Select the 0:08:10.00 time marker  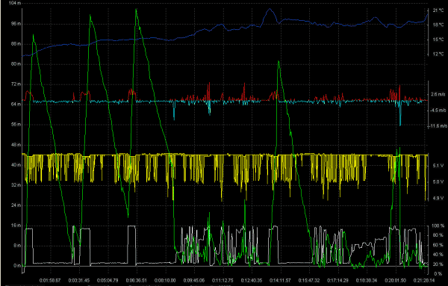[x=165, y=281]
